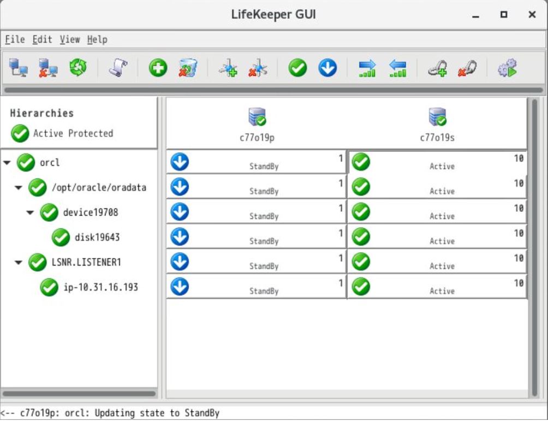Click the Extend Resource Hierarchy right-arrow icon

(367, 68)
